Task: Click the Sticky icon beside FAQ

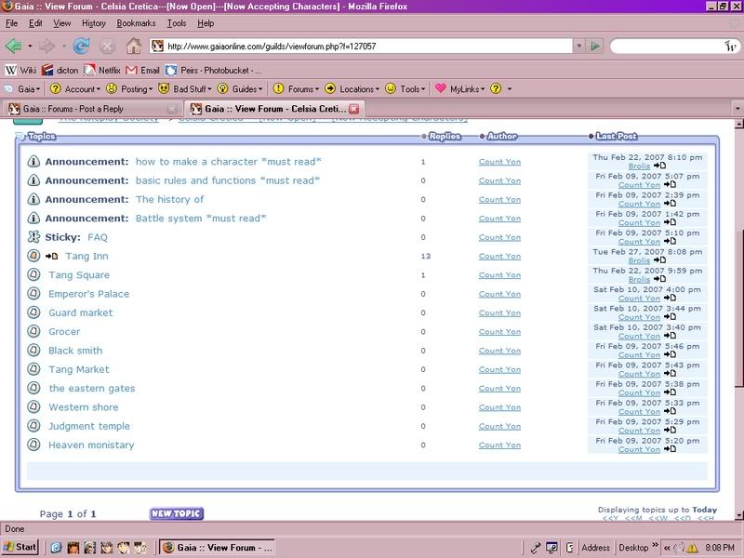Action: [33, 237]
